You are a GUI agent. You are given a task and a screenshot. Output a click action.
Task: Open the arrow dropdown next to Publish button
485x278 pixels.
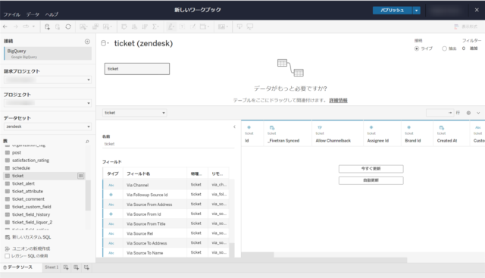click(416, 11)
